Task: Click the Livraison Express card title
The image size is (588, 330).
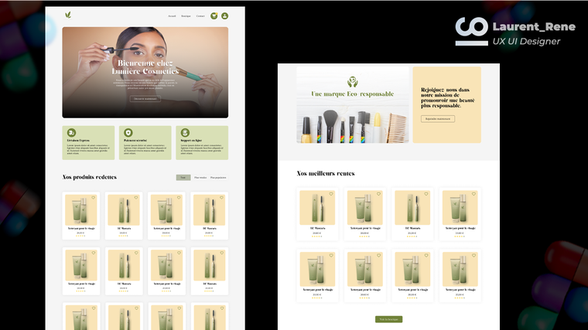Action: coord(78,141)
